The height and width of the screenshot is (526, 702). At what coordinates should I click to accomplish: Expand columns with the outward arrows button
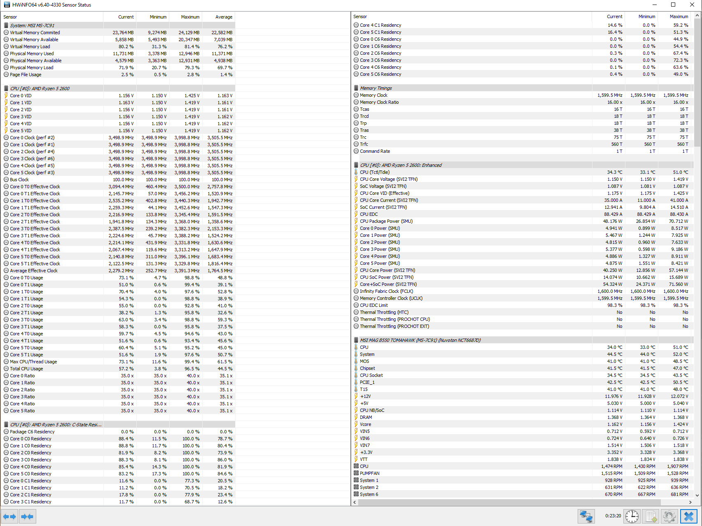[x=9, y=516]
